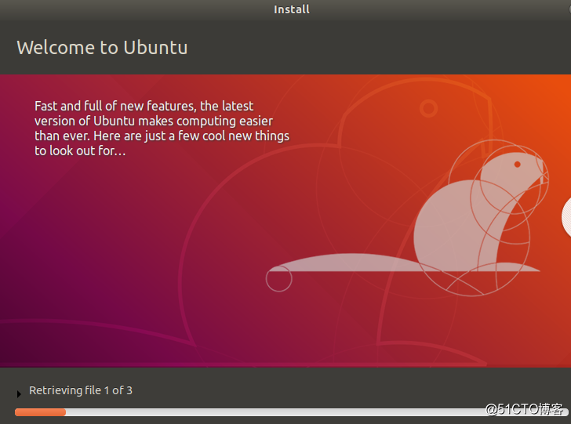This screenshot has height=424, width=571.
Task: Click the 'Install' window title
Action: [291, 9]
